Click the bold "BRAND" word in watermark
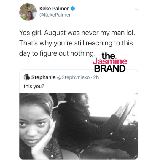 click(110, 69)
